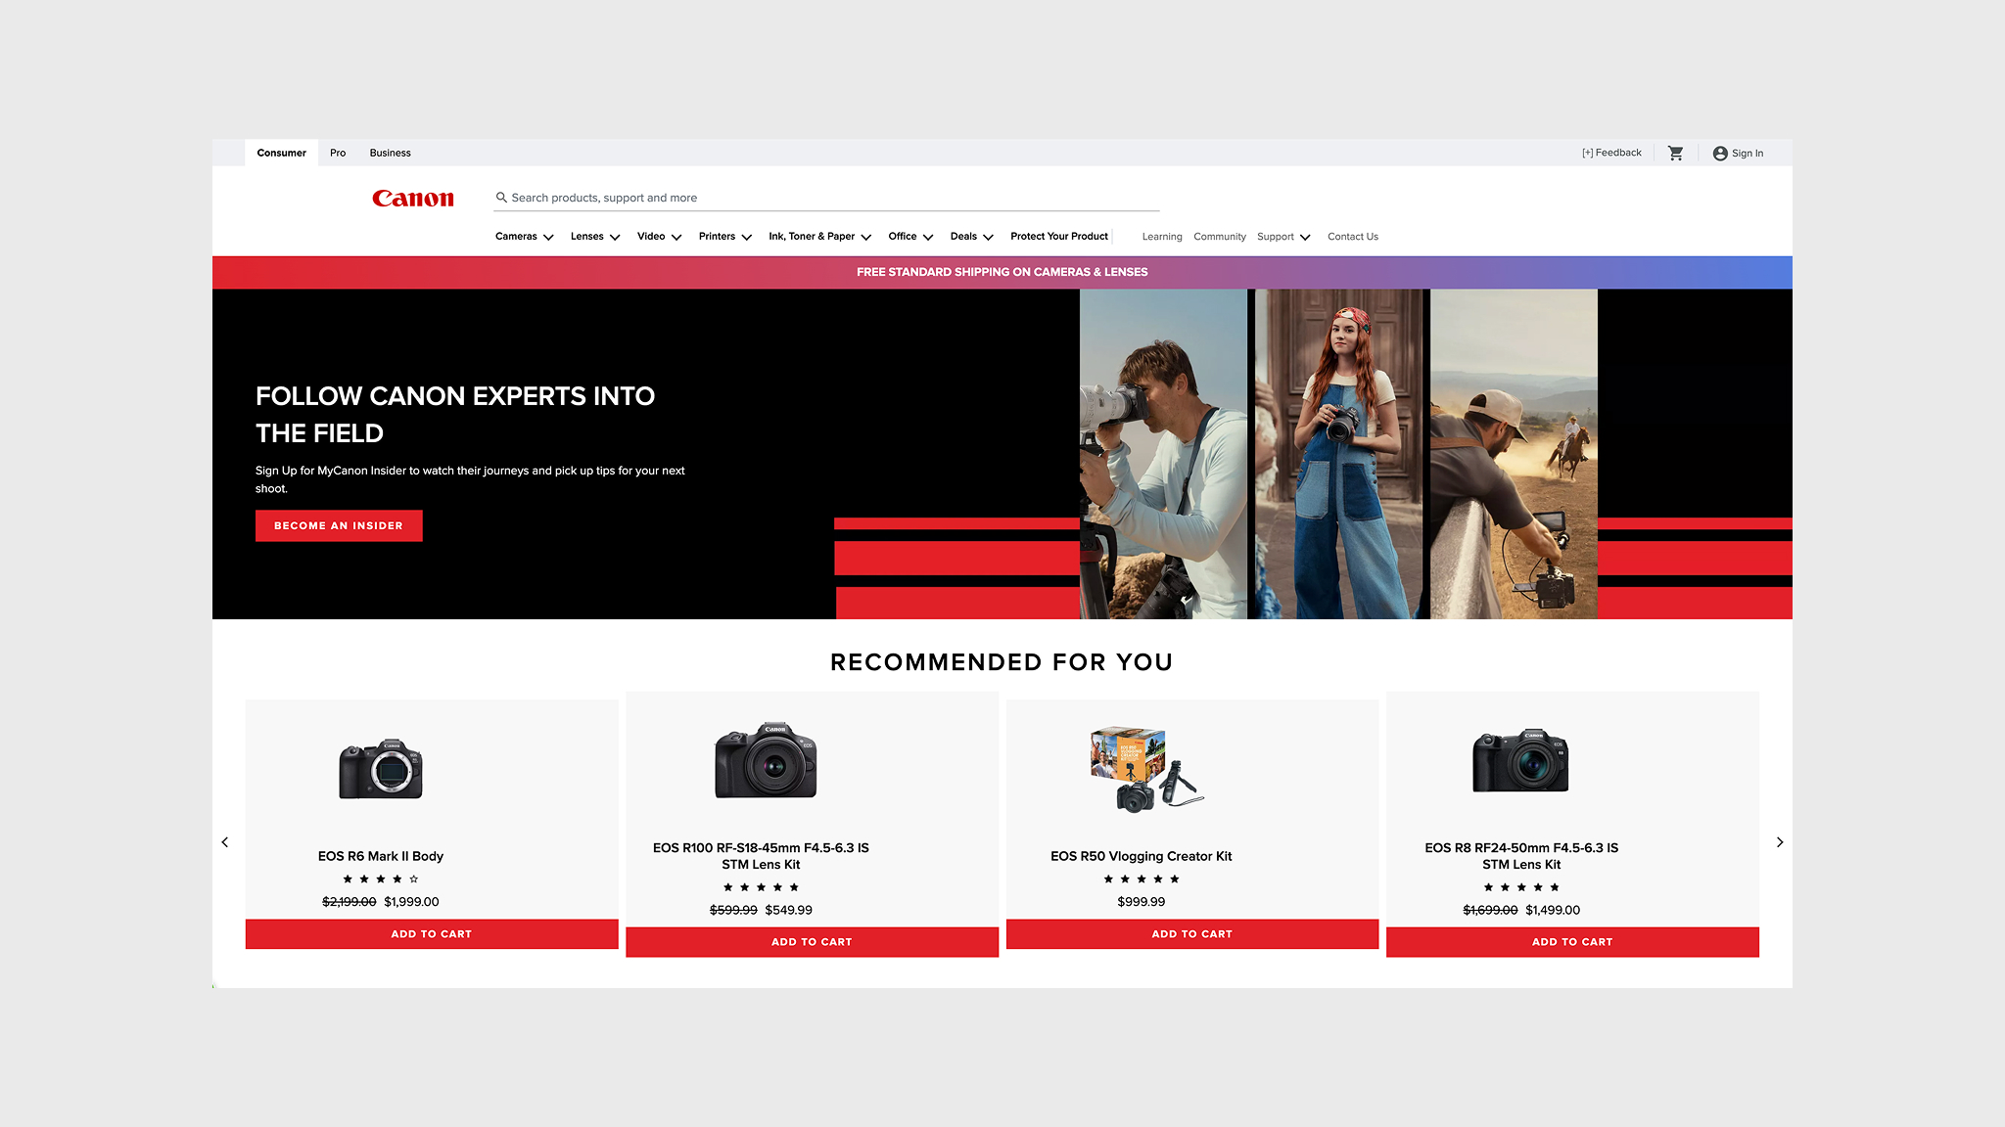Add EOS R50 Vlogging Creator Kit to cart
This screenshot has width=2005, height=1127.
point(1191,934)
